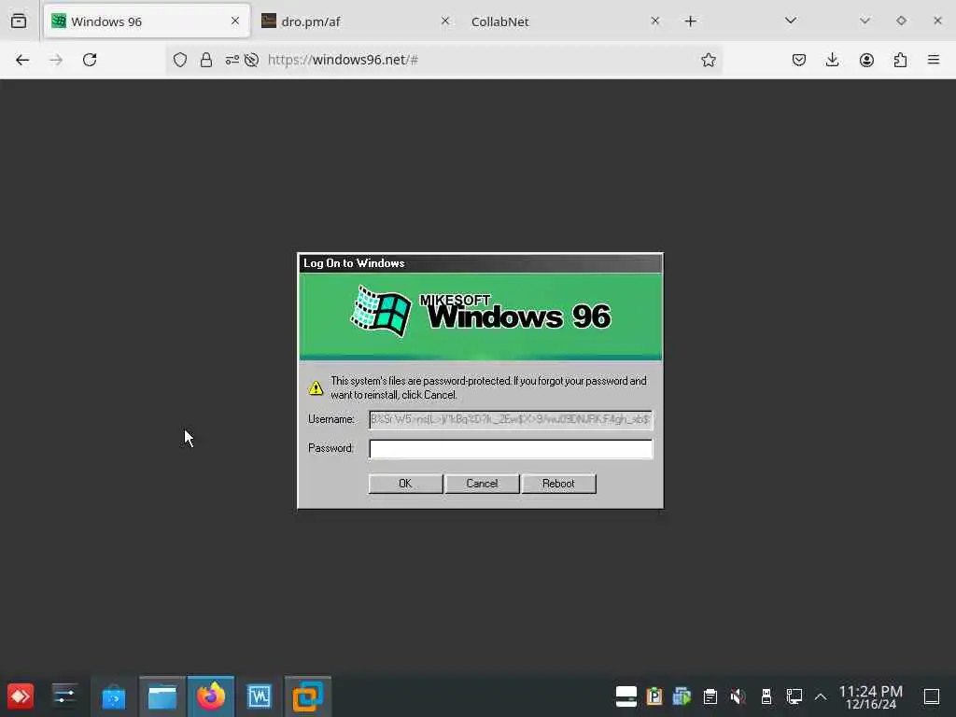
Task: Close the CollabNet tab
Action: pos(654,21)
